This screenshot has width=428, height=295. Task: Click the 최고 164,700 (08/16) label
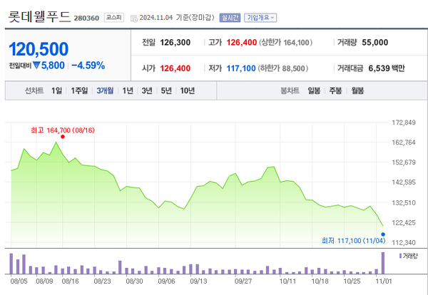tap(63, 130)
